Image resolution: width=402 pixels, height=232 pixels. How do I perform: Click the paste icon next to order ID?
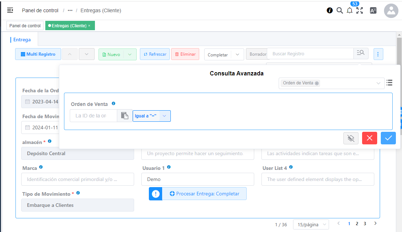125,116
